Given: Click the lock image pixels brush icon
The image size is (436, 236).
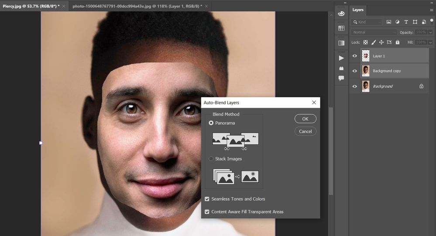Looking at the screenshot, I should (374, 42).
